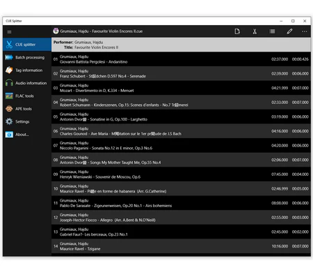Select track Maurice Ravel - Tzigane
This screenshot has width=313, height=272.
181,246
